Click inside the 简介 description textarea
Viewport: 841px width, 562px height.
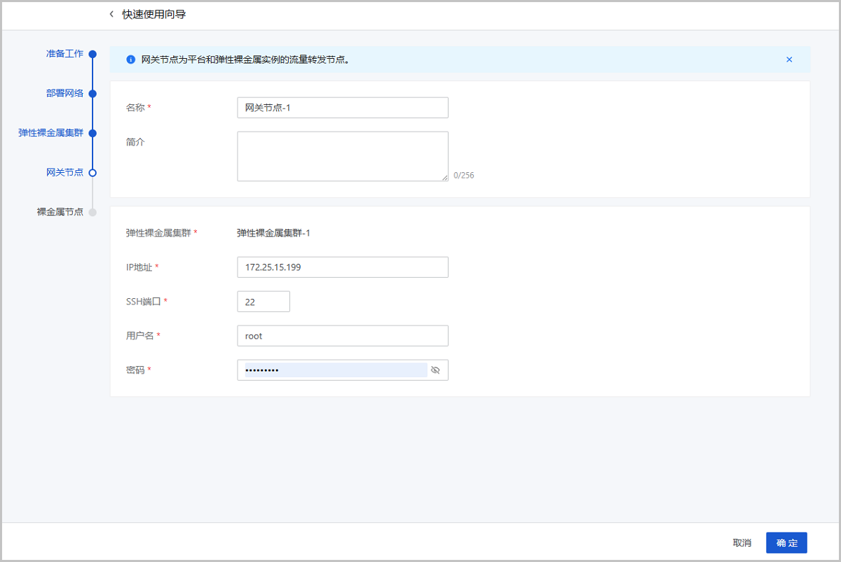click(x=342, y=156)
